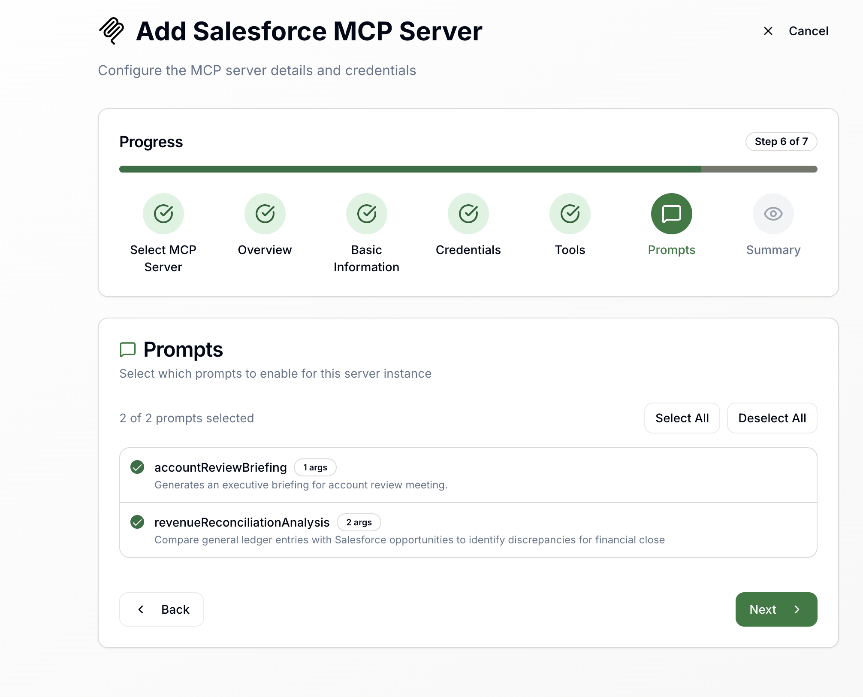This screenshot has height=697, width=863.
Task: Click the left chevron on Back button
Action: [141, 609]
